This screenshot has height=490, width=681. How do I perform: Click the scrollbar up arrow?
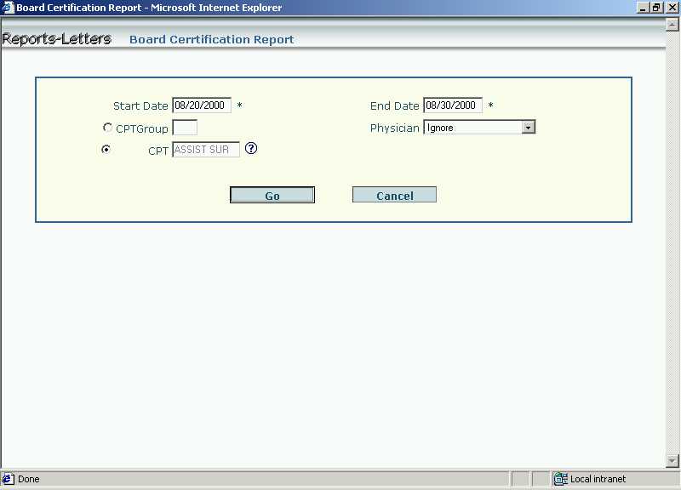(x=672, y=26)
